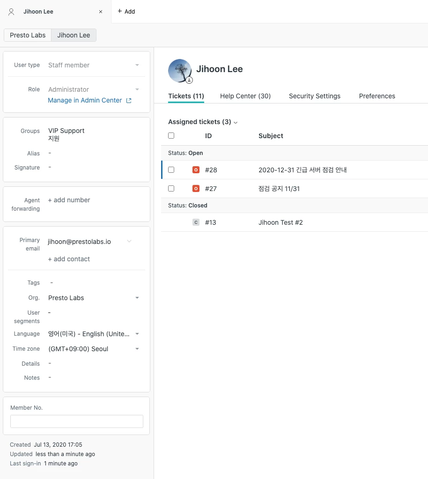Click the Details field
428x479 pixels.
(50, 363)
